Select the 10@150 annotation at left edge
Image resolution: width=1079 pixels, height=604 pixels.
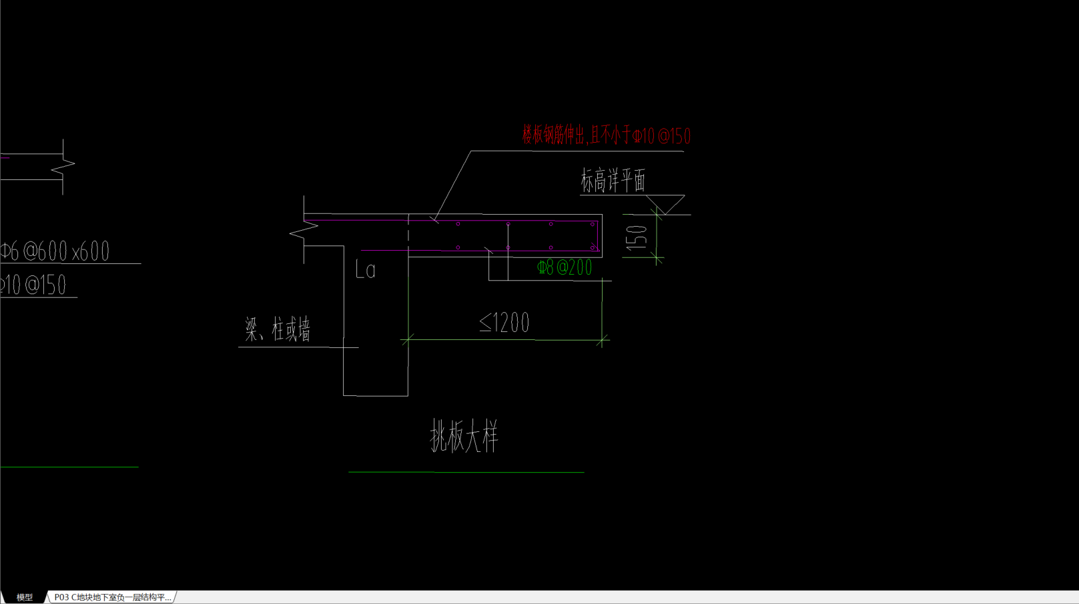(33, 285)
